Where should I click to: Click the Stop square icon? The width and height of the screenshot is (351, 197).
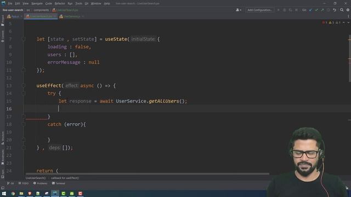(296, 10)
